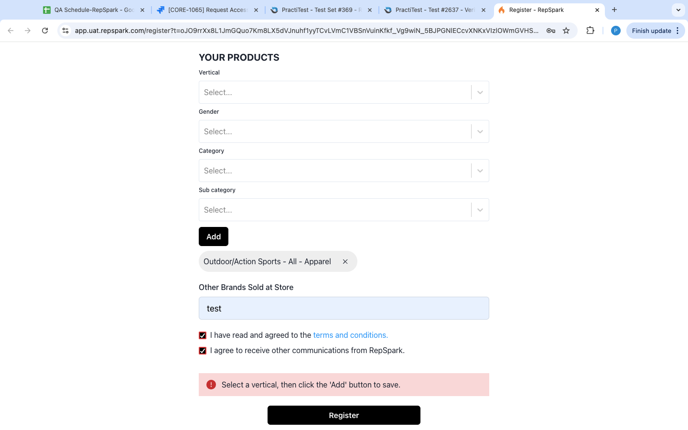Open the saved passwords key icon
The image size is (688, 430).
[x=551, y=31]
